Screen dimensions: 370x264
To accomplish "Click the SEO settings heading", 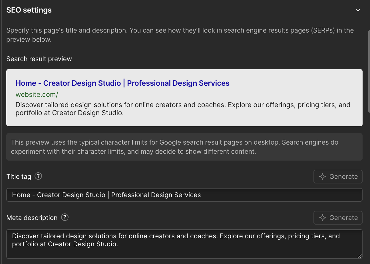I will click(x=29, y=10).
